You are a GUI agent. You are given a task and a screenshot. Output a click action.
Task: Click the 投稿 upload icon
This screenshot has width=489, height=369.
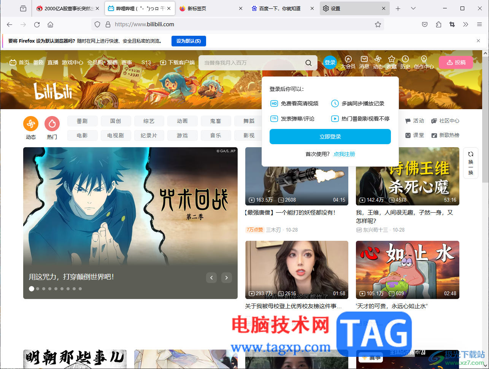click(x=456, y=62)
